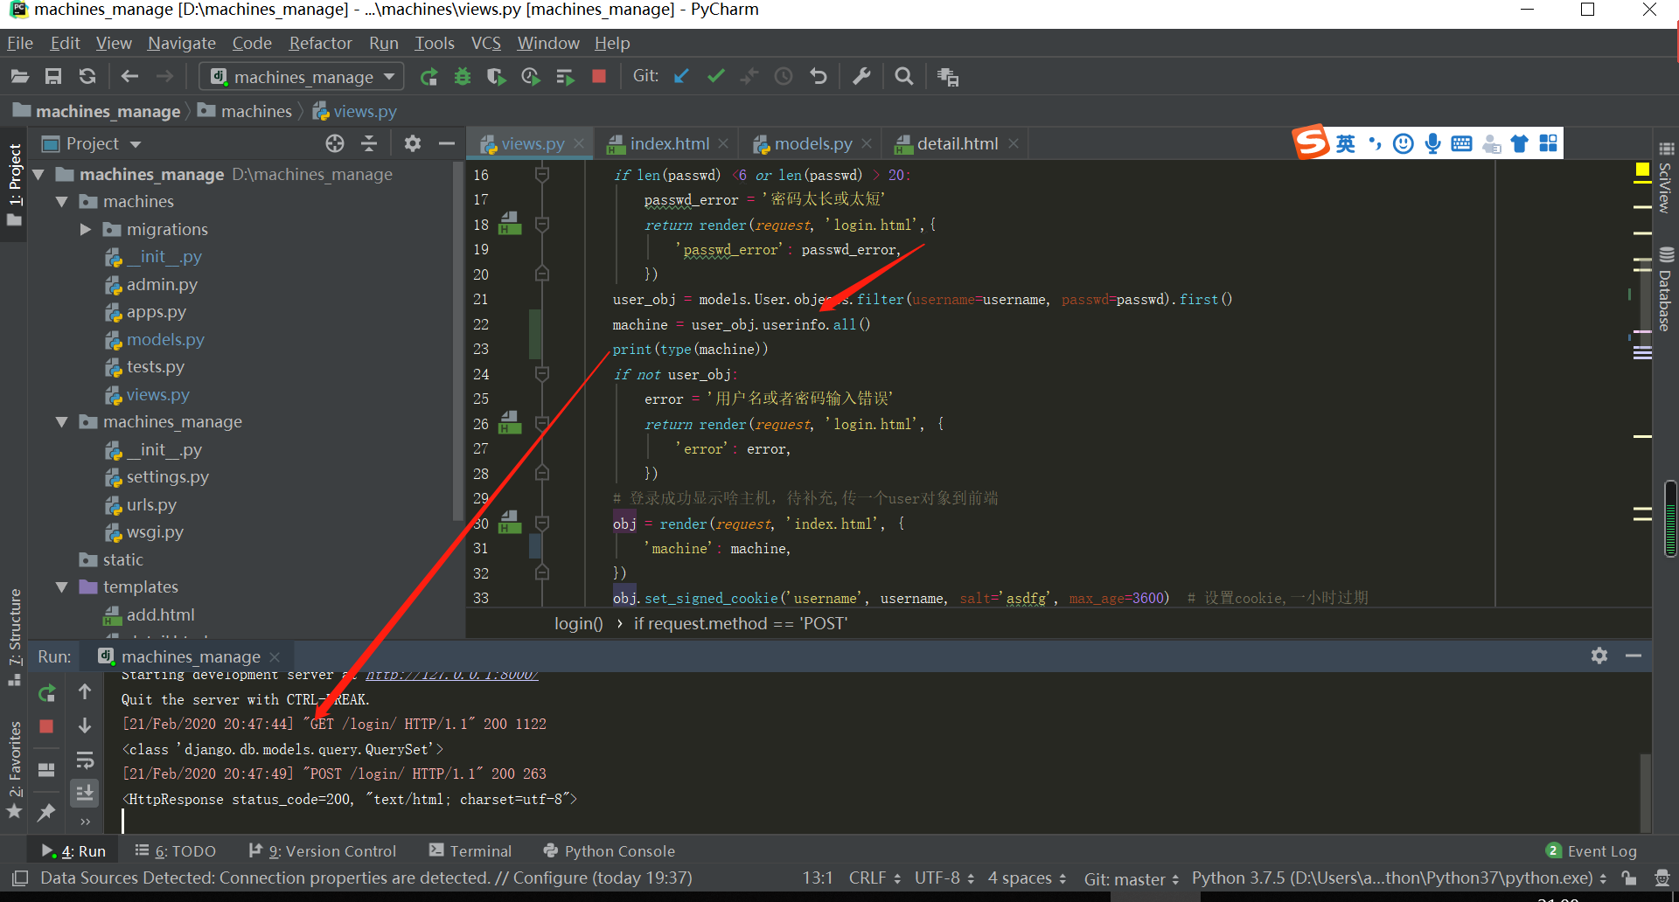This screenshot has height=902, width=1679.
Task: Open Sogou soft keyboard icon
Action: [1461, 143]
